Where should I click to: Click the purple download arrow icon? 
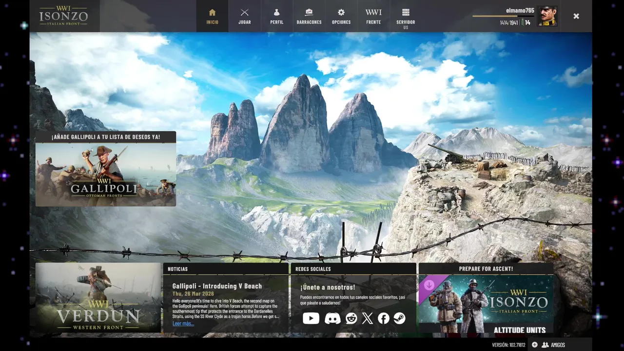(x=430, y=285)
